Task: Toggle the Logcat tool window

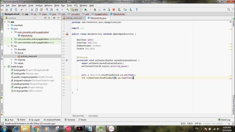Action: (x=34, y=120)
